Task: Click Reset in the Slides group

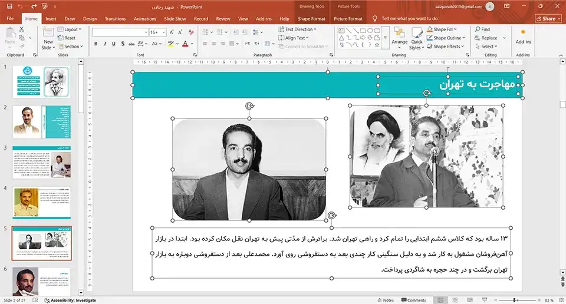Action: (67, 38)
